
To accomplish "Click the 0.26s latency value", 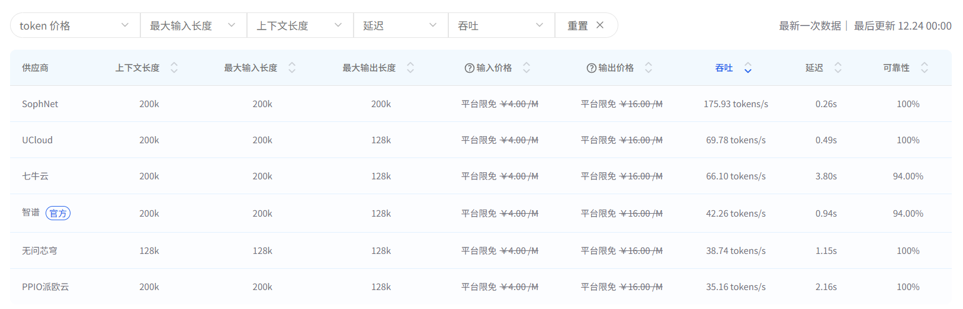I will [826, 104].
